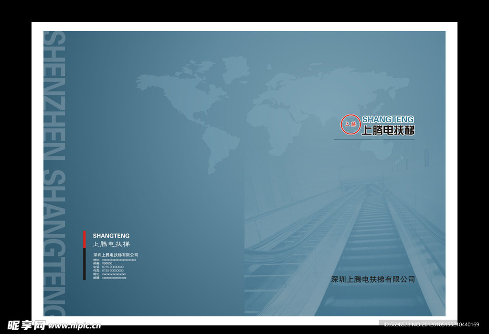Click the small white company name 深圳上腾电扶梯有限公司
Image resolution: width=489 pixels, height=334 pixels.
coord(116,255)
